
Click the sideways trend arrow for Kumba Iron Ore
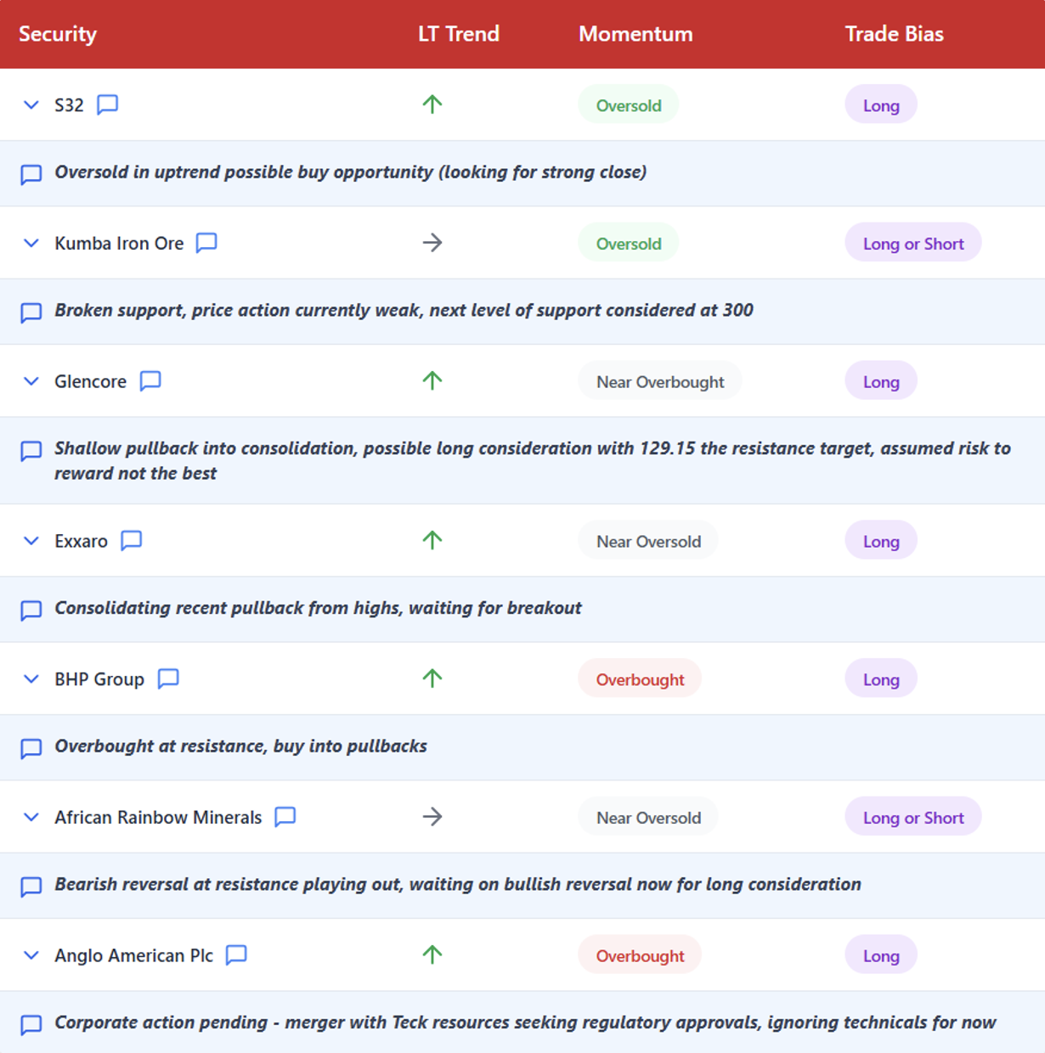click(x=432, y=243)
